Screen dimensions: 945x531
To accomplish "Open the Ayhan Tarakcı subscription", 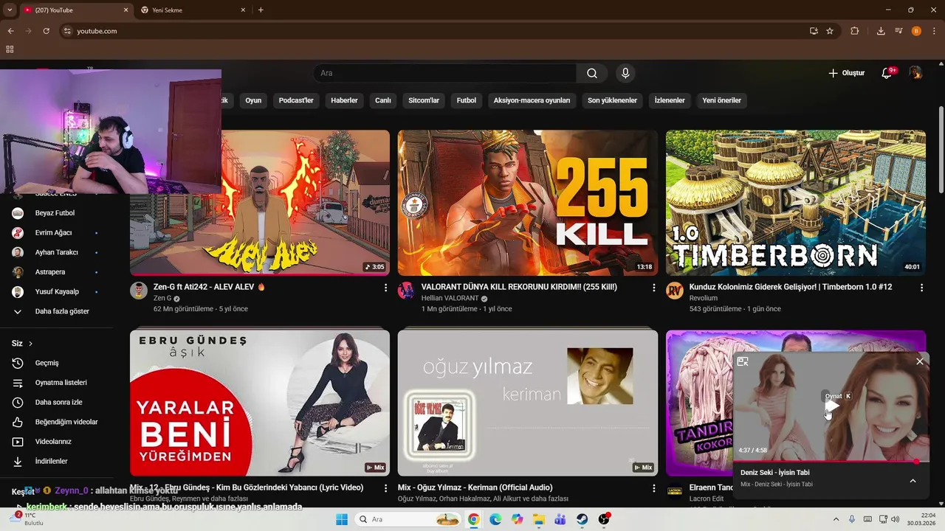I will [x=56, y=252].
